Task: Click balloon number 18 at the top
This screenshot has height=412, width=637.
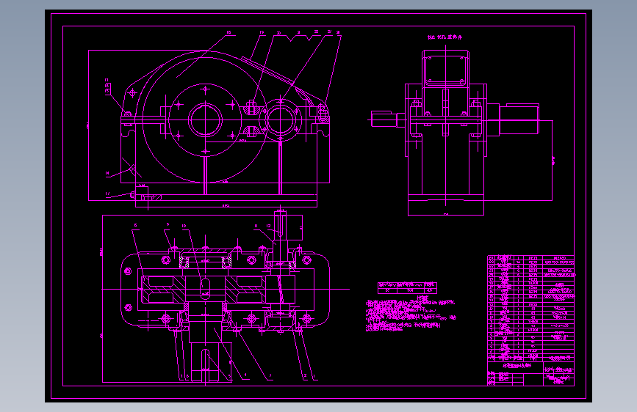Action: pyautogui.click(x=228, y=33)
